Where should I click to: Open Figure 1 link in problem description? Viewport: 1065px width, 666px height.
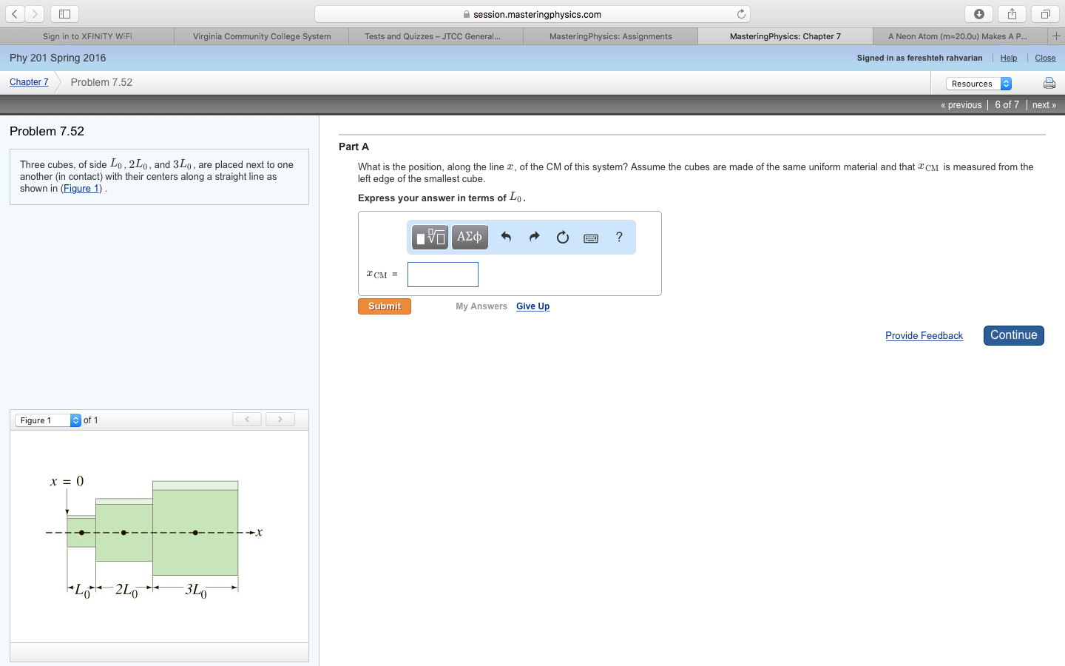coord(81,188)
